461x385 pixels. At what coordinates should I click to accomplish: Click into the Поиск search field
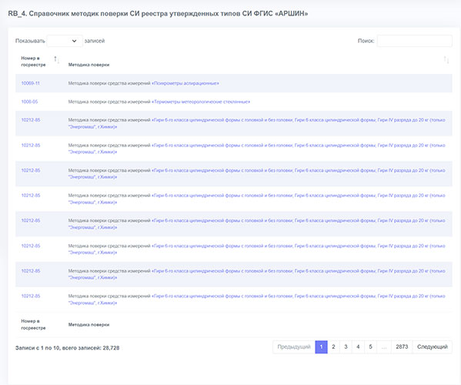[x=415, y=41]
